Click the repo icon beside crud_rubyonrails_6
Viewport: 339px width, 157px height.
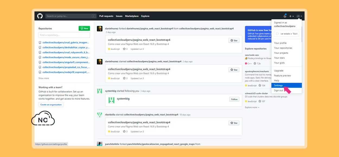(x=40, y=53)
